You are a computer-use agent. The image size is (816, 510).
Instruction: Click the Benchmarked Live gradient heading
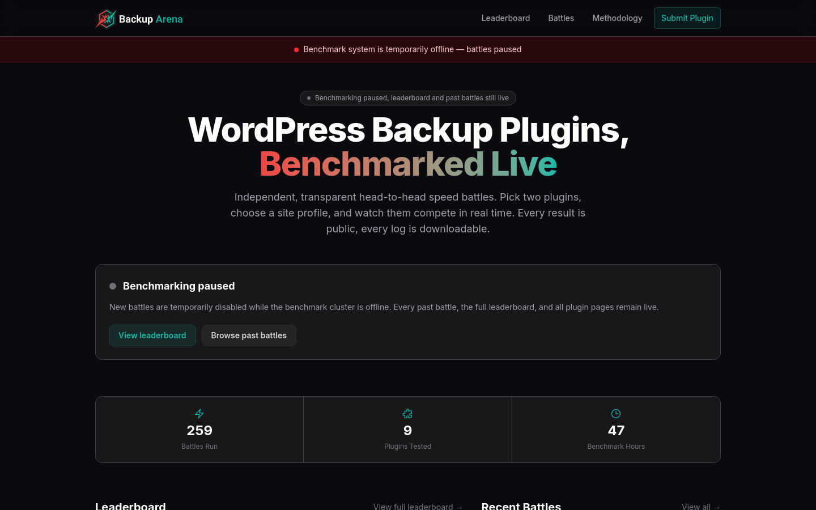408,164
